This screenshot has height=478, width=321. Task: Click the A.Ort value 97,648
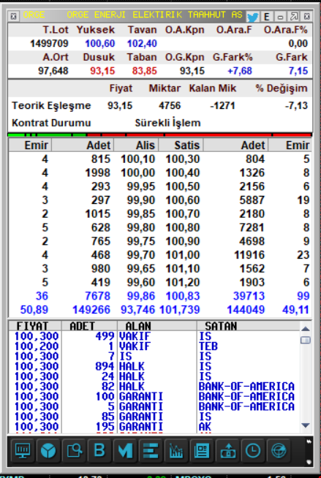[53, 71]
